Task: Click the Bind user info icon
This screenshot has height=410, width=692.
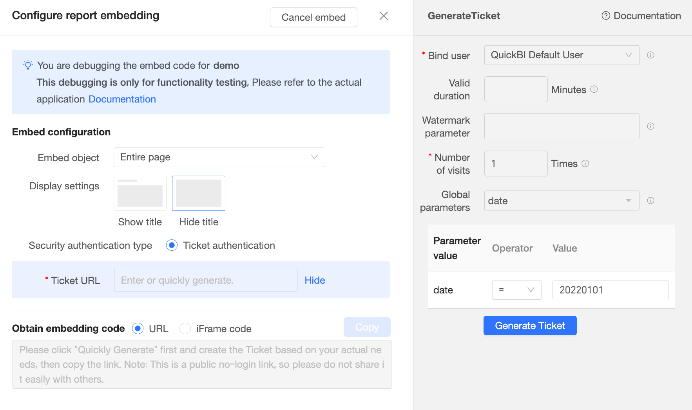Action: point(650,55)
